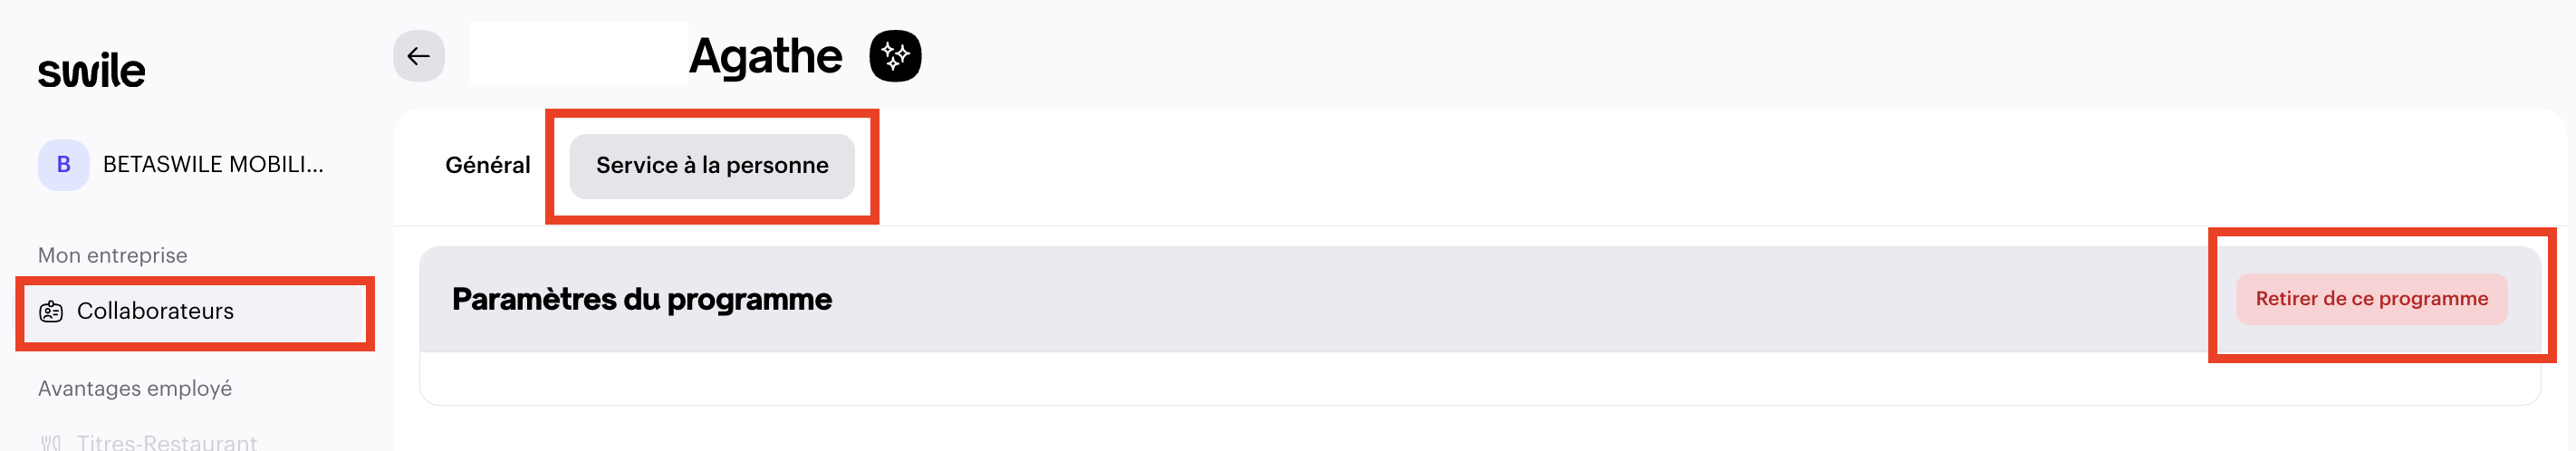Open Collaborateurs in the sidebar
2576x451 pixels.
tap(155, 312)
